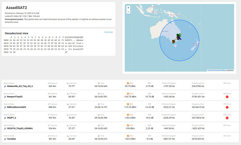Image resolution: width=241 pixels, height=145 pixels.
Task: Download the hexadecimal packet data
Action: 108,32
